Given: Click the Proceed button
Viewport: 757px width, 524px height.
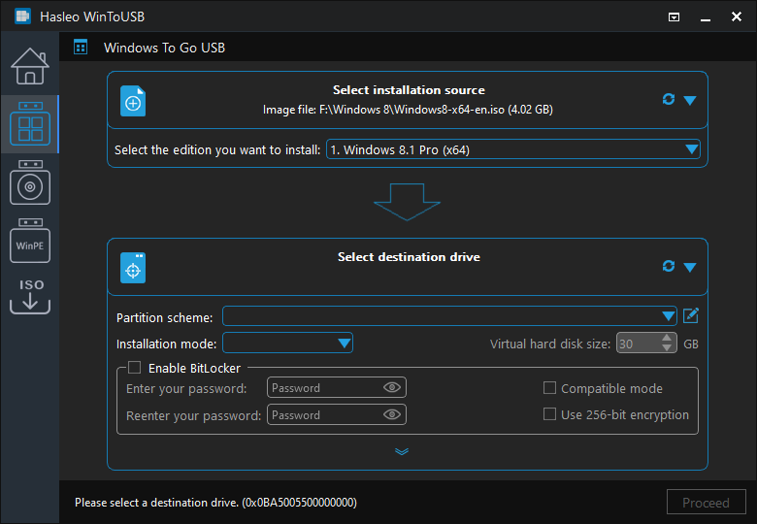Looking at the screenshot, I should 706,503.
